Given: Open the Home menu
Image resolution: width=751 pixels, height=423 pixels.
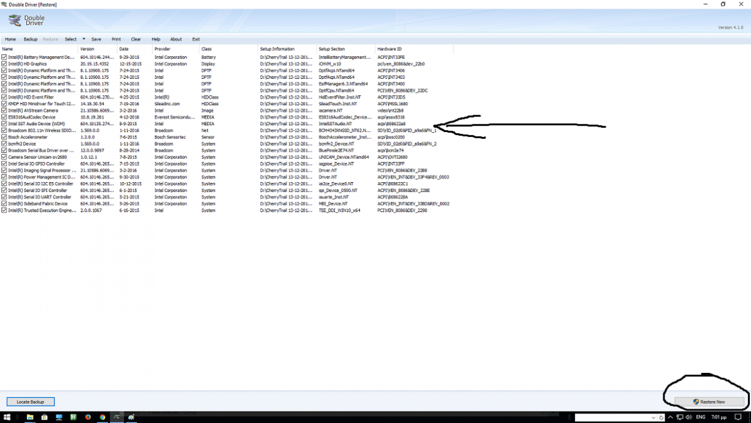Looking at the screenshot, I should click(x=10, y=39).
